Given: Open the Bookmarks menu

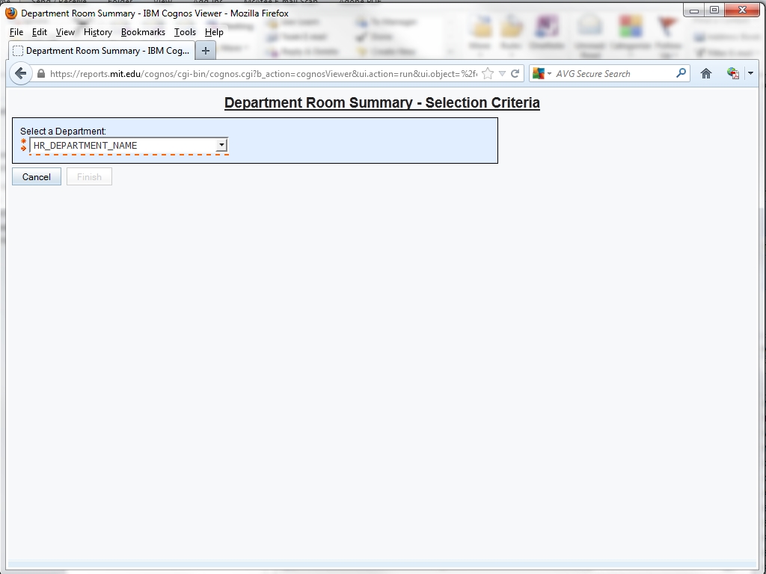Looking at the screenshot, I should coord(143,32).
